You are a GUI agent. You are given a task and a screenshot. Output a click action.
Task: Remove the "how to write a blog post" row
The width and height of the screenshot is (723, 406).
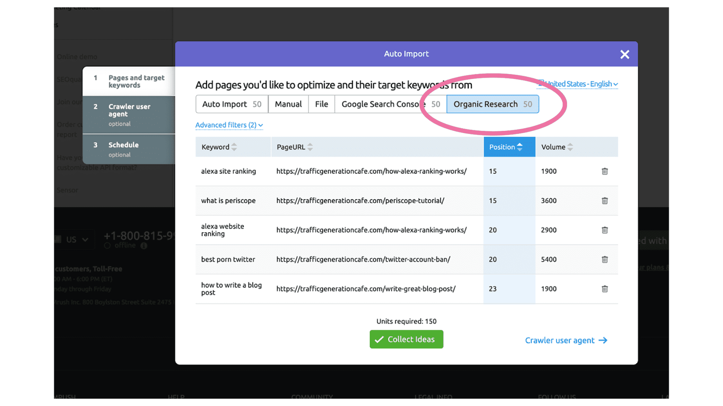coord(605,289)
